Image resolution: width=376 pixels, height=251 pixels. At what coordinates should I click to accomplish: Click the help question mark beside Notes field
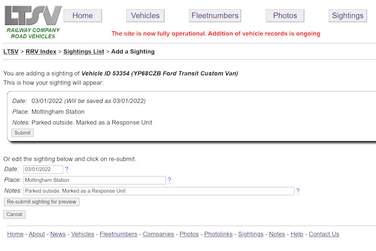click(x=298, y=191)
